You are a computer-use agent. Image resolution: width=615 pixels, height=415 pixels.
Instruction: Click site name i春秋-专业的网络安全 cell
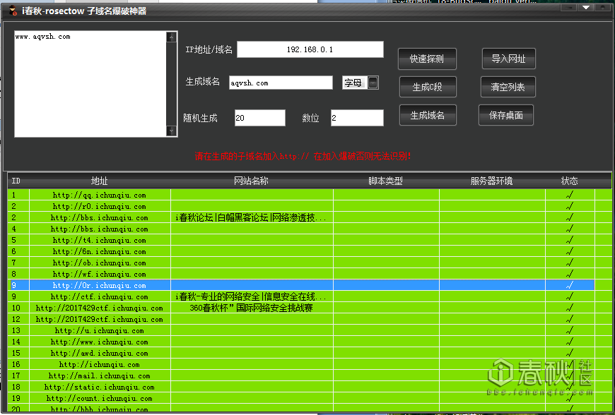251,296
